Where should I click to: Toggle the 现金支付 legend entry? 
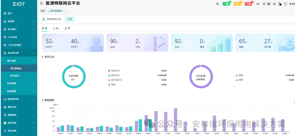pyautogui.click(x=114, y=71)
